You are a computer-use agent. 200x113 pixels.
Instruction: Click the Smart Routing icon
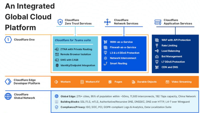(106, 64)
